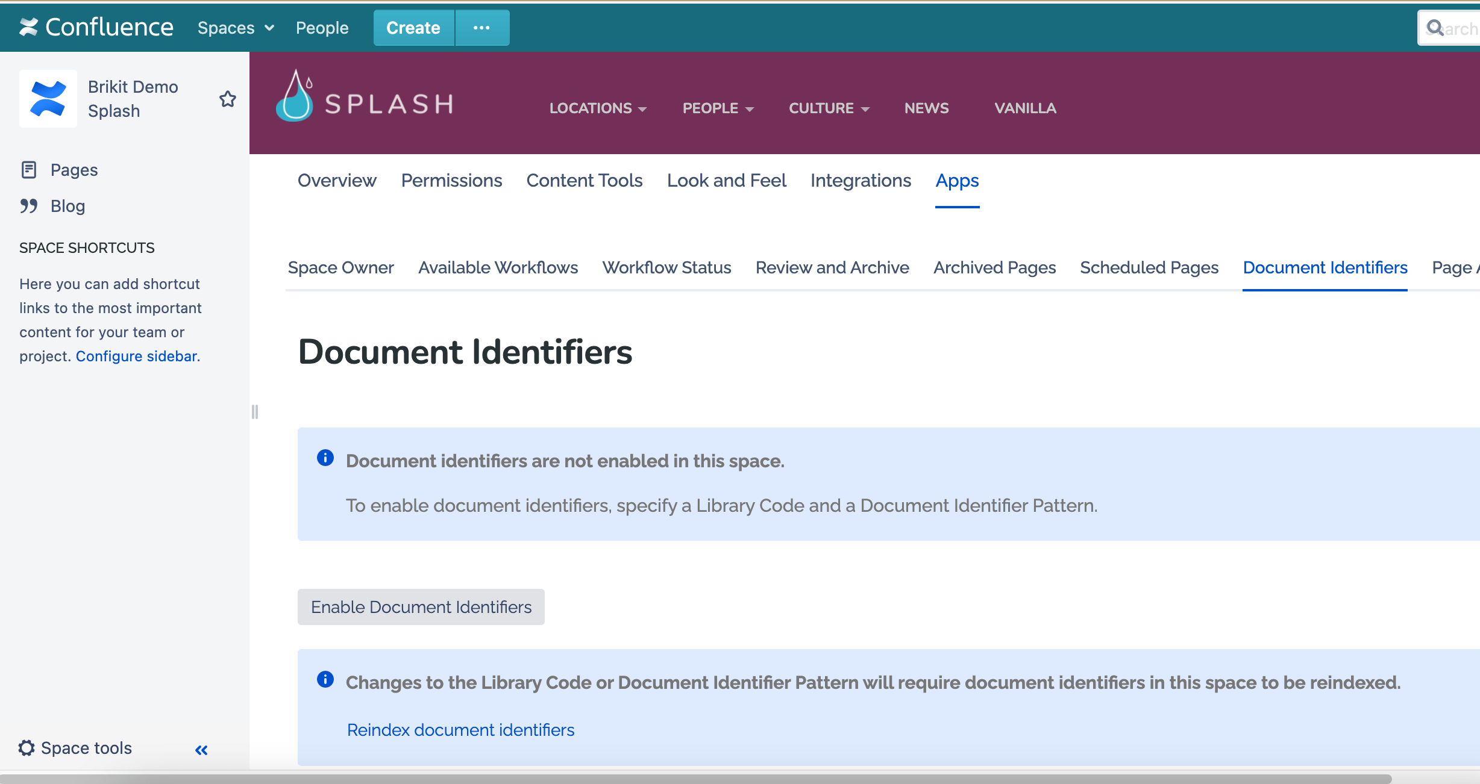The image size is (1480, 784).
Task: Click the Confluence logo in header
Action: pos(96,28)
